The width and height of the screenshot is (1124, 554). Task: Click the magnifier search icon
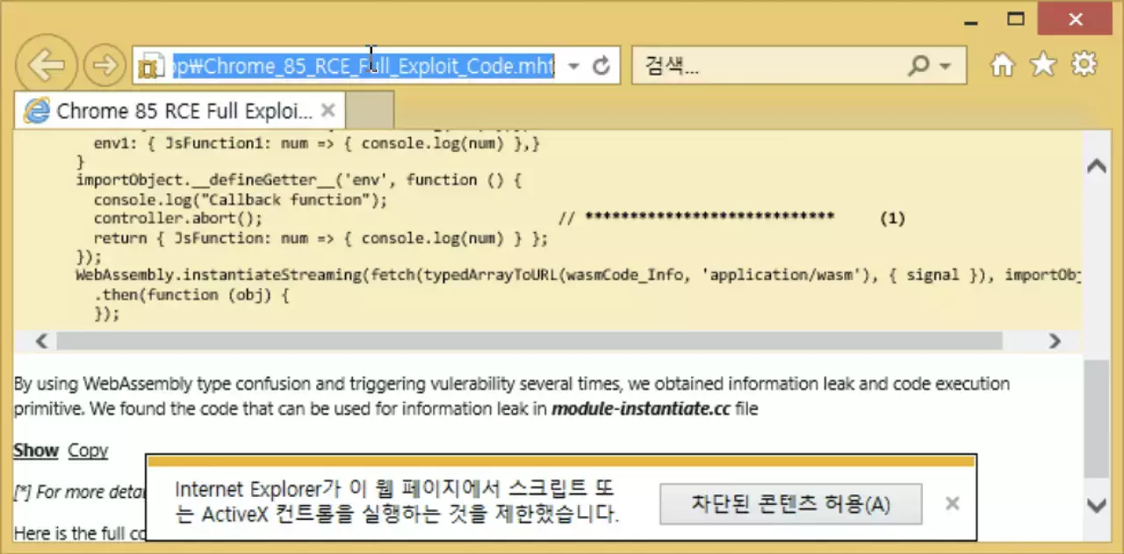pyautogui.click(x=918, y=66)
